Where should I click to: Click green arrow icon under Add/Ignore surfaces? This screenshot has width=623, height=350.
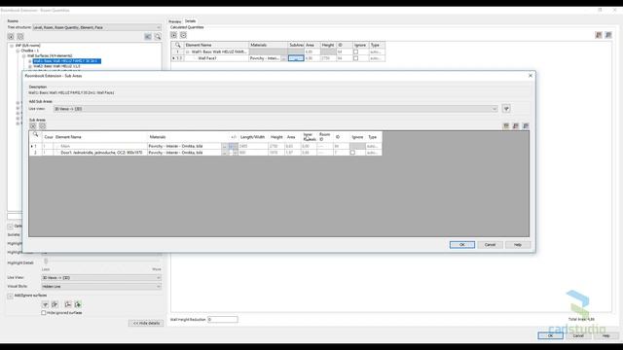[x=78, y=304]
